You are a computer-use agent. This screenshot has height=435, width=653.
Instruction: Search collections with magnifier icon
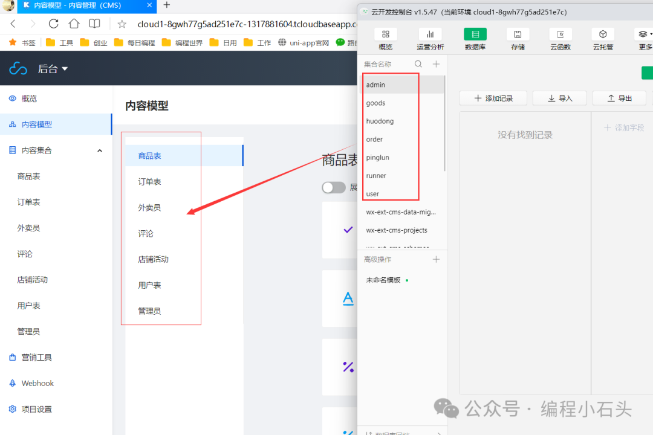point(418,63)
